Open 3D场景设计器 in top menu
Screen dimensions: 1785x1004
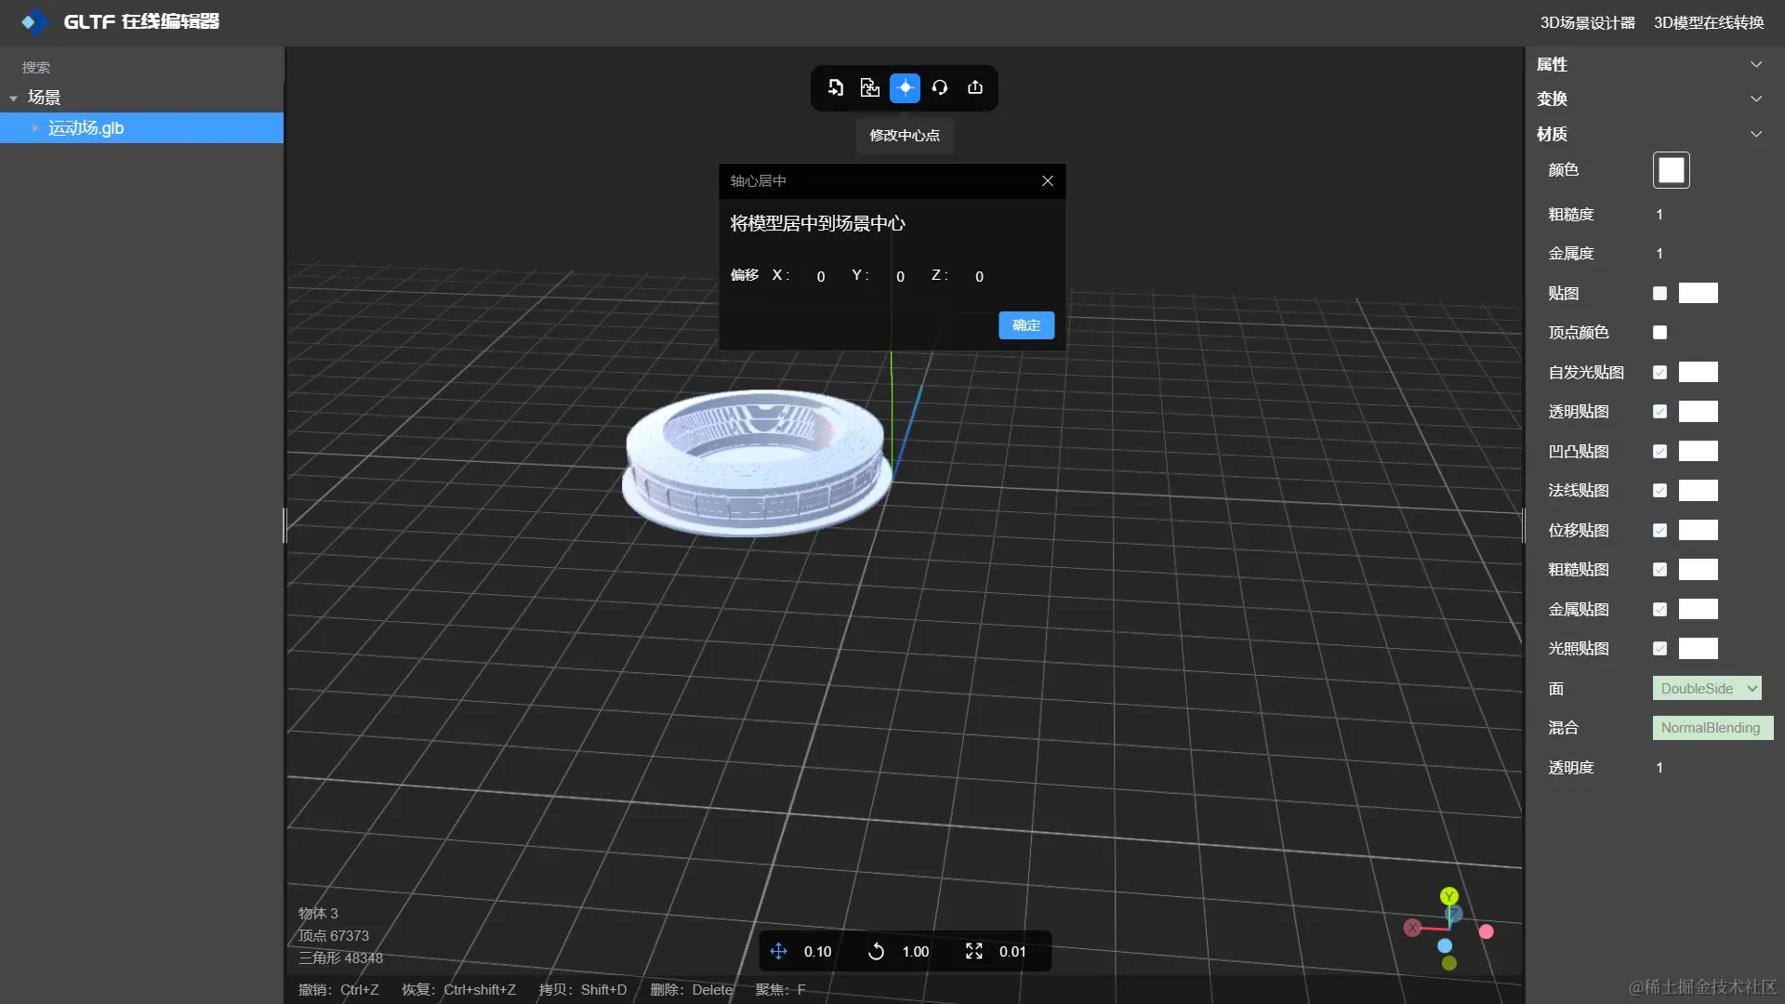pyautogui.click(x=1587, y=22)
